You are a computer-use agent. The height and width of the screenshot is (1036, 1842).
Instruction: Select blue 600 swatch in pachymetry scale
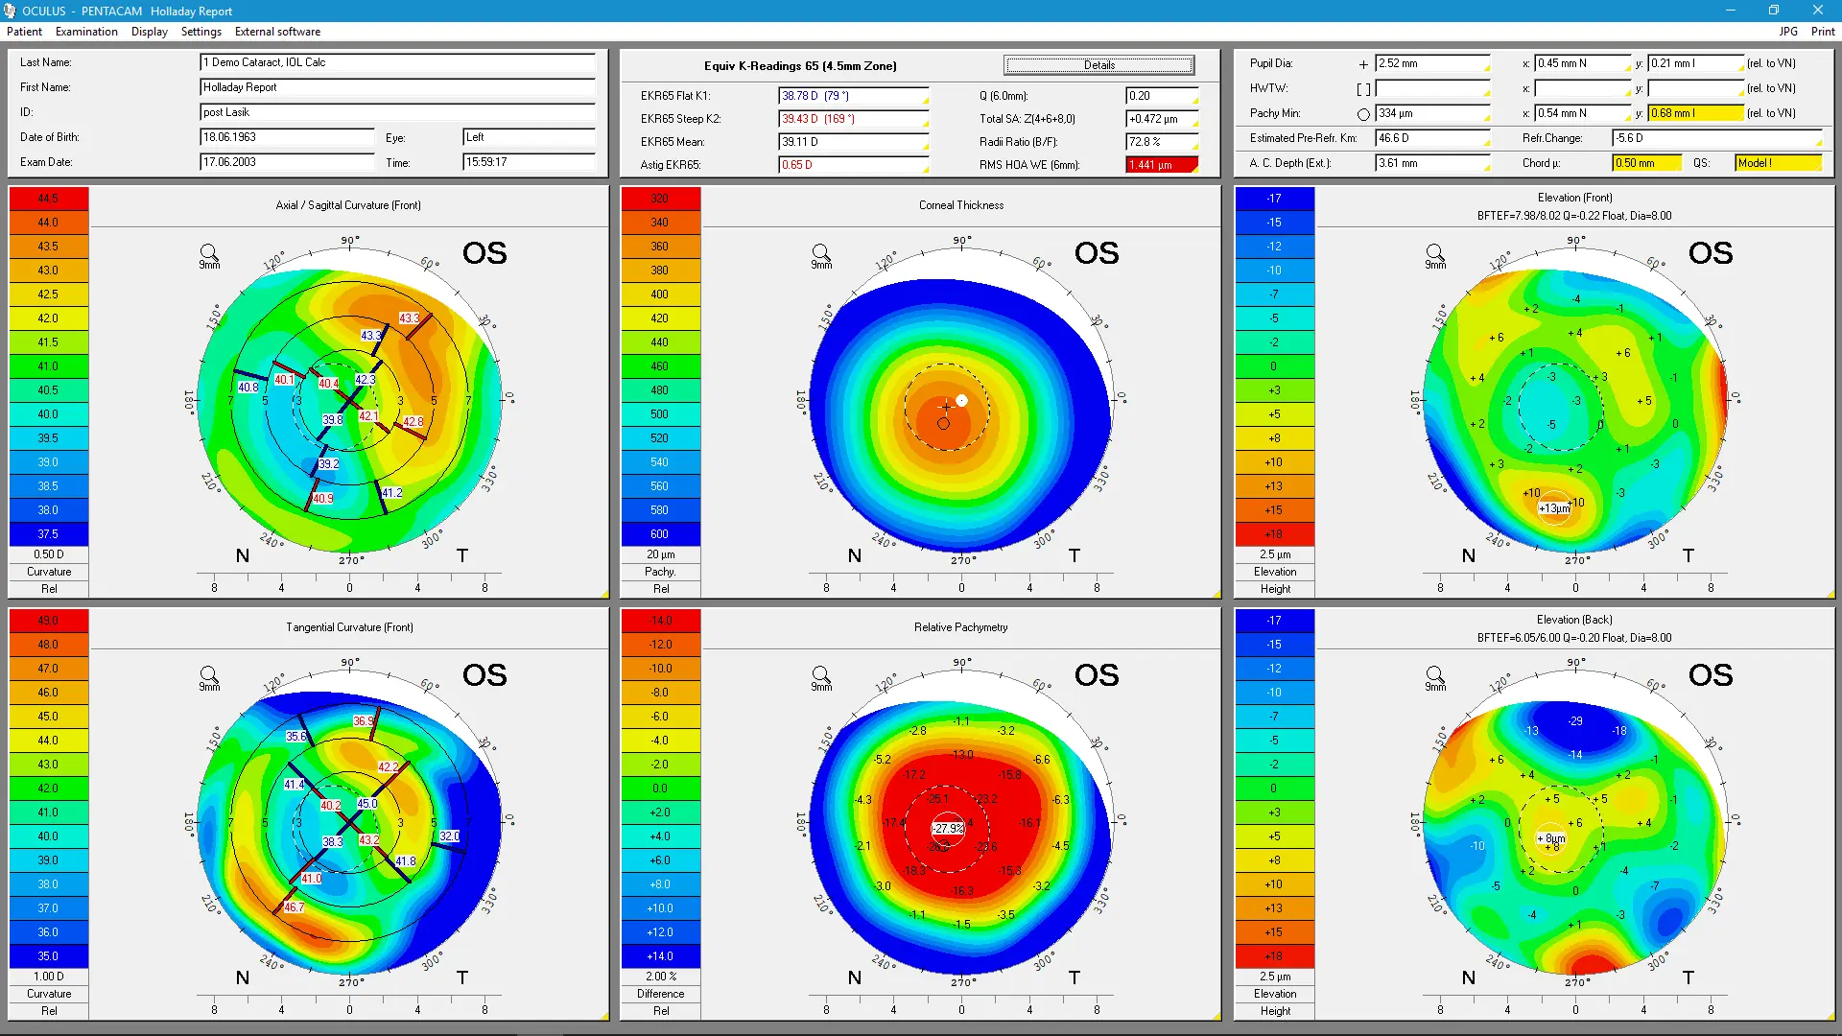pyautogui.click(x=660, y=534)
